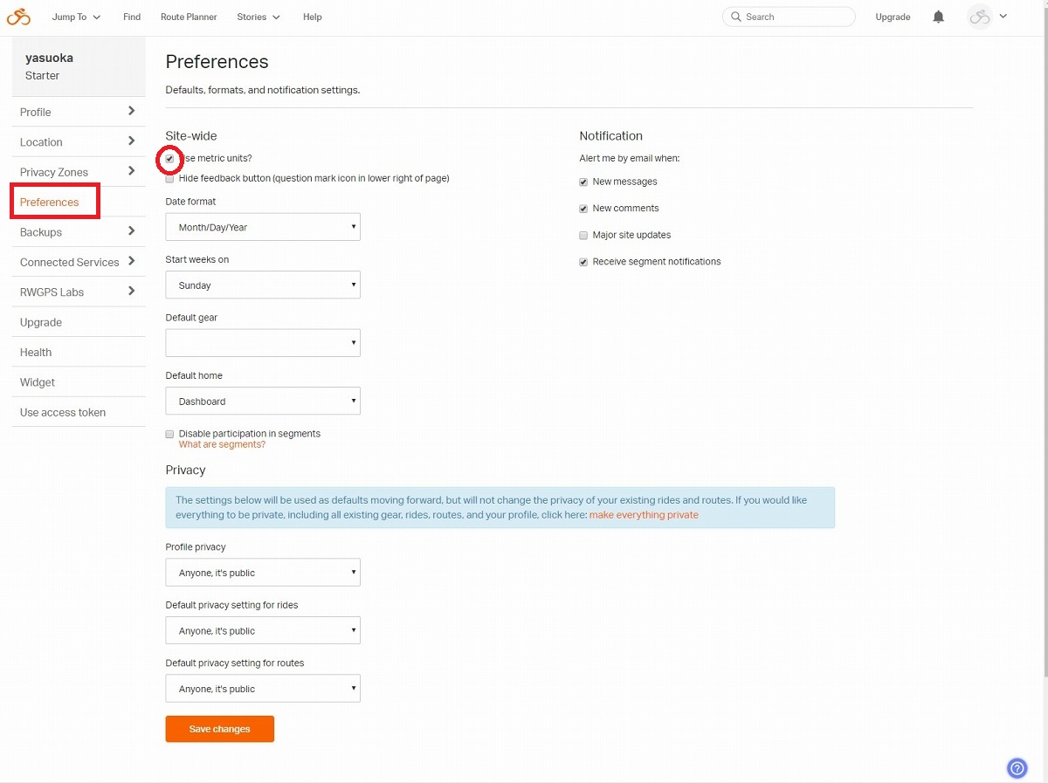Viewport: 1048px width, 783px height.
Task: Enable Major site updates notification
Action: click(x=583, y=236)
